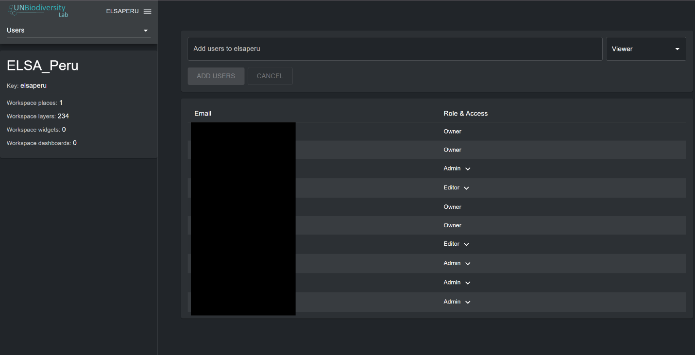Click the workspace key value elsaperu
Screen dimensions: 695x355
click(x=34, y=85)
